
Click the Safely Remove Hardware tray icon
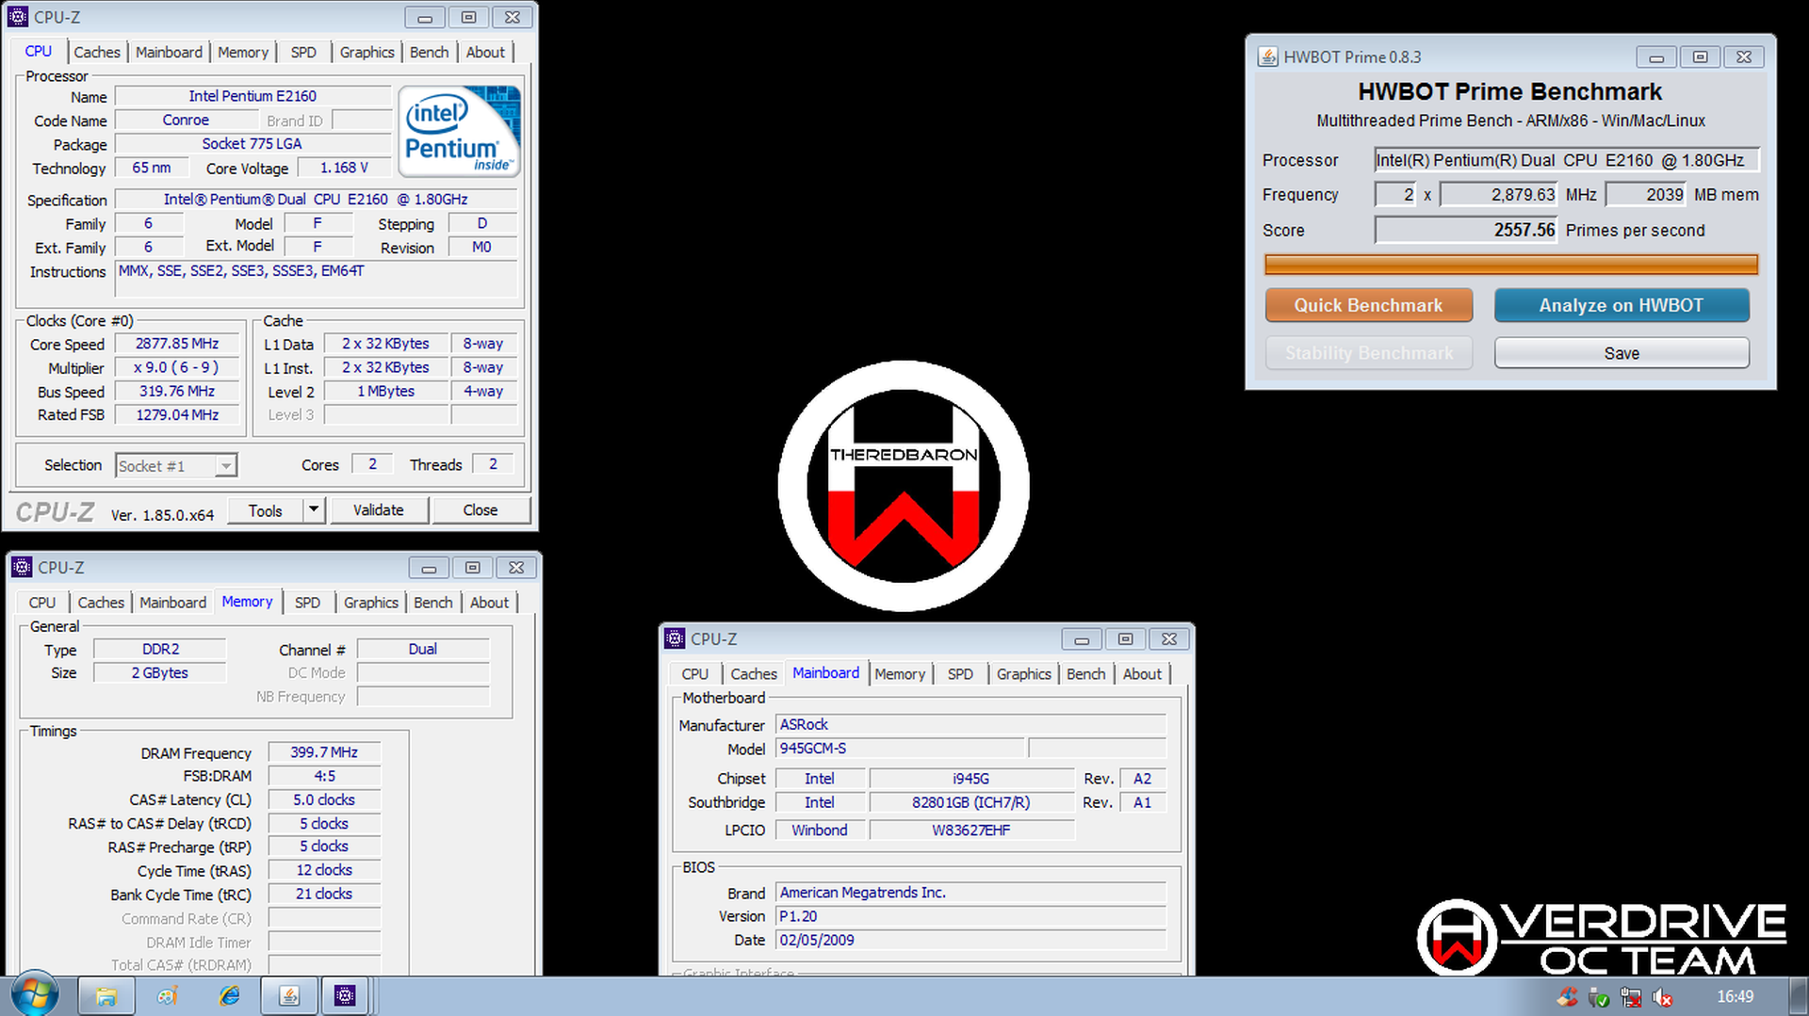1599,996
